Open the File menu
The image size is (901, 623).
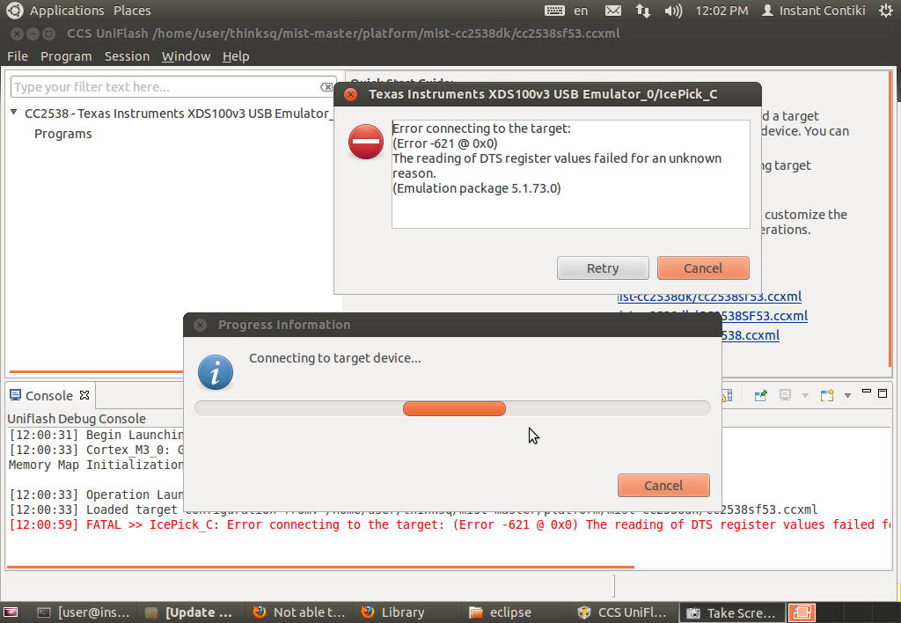click(x=18, y=56)
